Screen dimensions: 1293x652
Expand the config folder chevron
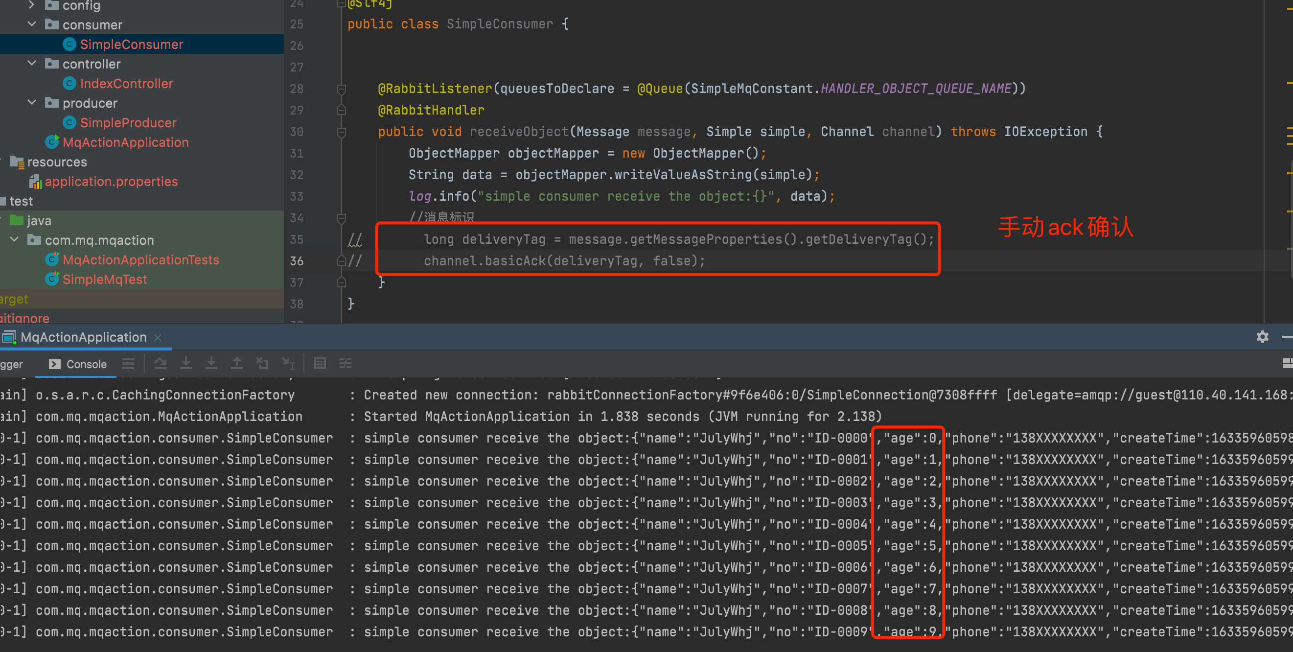coord(32,5)
